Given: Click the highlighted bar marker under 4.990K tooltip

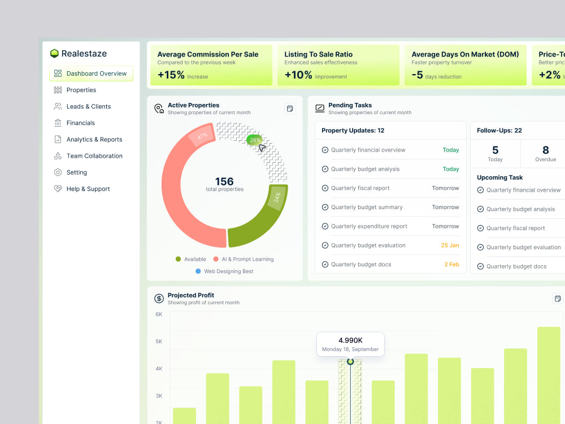Looking at the screenshot, I should click(x=350, y=362).
